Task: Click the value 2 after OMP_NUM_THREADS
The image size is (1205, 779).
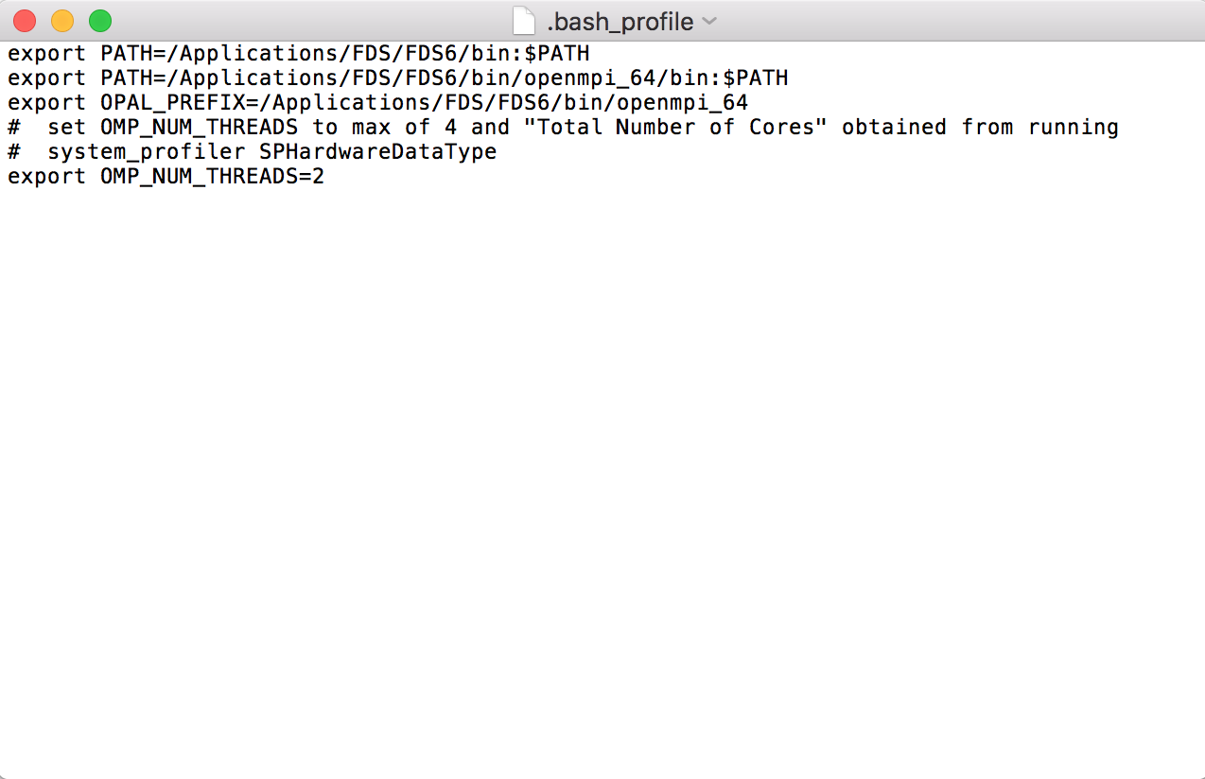Action: click(x=320, y=176)
